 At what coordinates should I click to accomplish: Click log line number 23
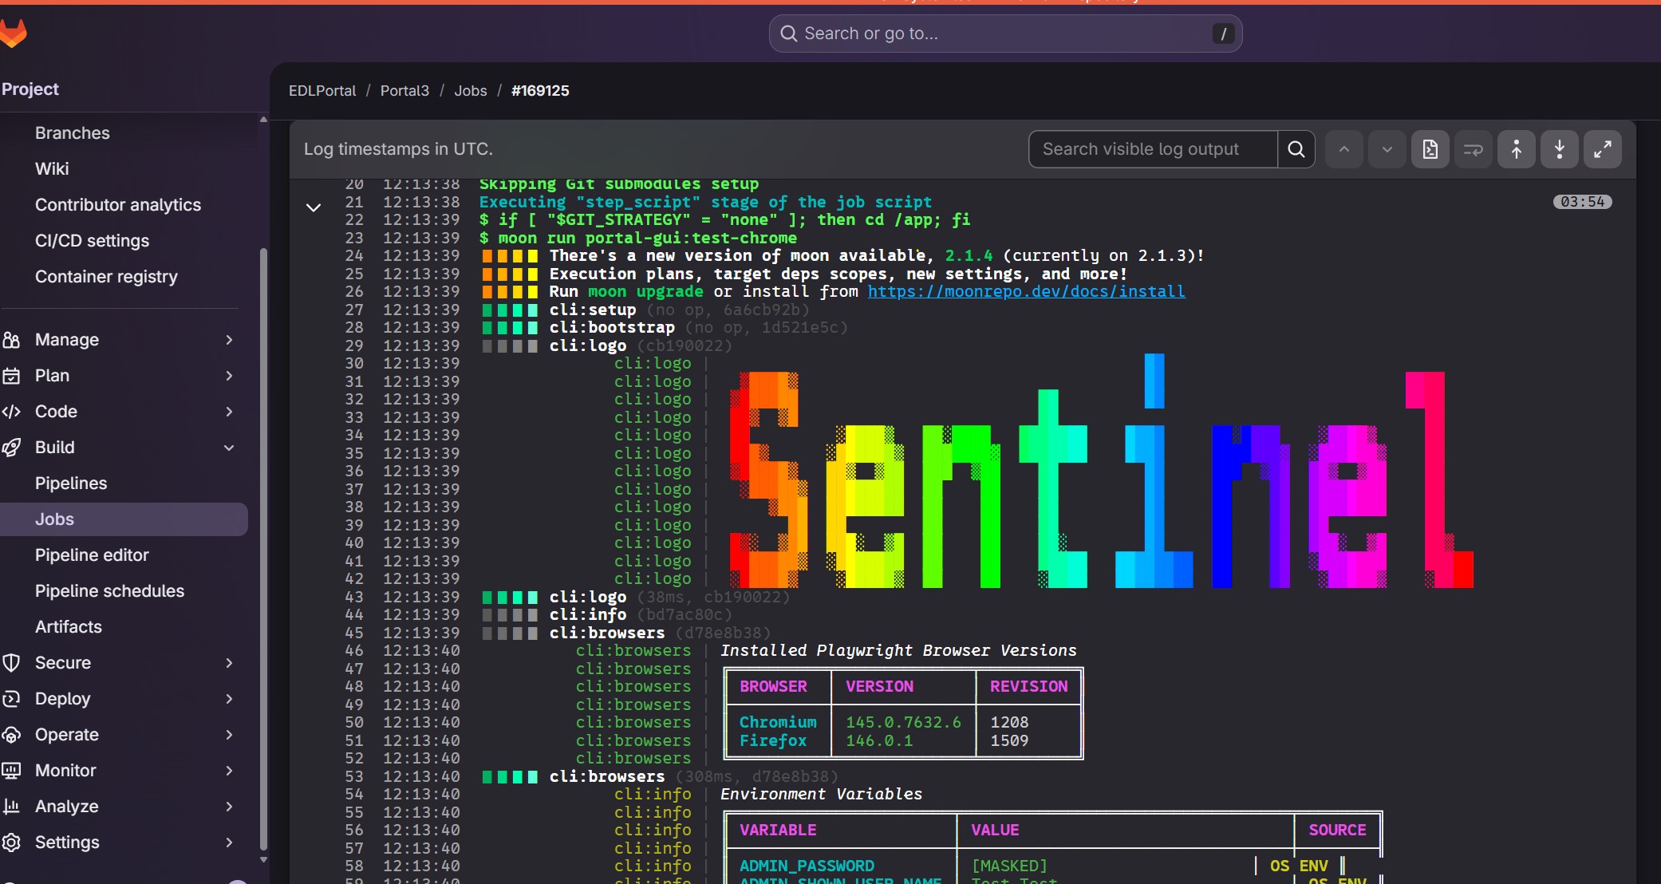click(x=353, y=238)
